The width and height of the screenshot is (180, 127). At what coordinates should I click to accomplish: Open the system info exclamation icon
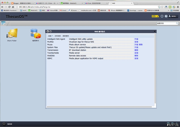[x=162, y=16]
